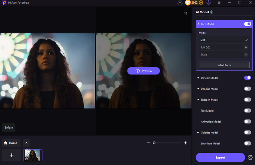Enable the Denoise Model toggle
Viewport: 255px width, 165px height.
pos(248,89)
